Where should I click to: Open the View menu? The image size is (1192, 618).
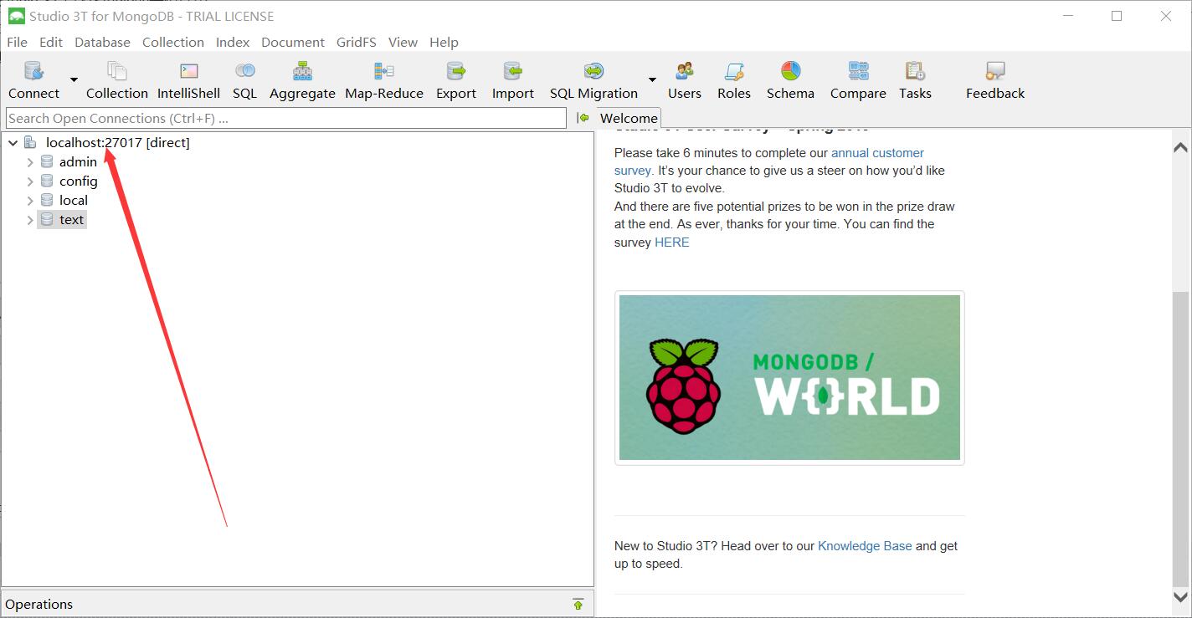[x=403, y=42]
